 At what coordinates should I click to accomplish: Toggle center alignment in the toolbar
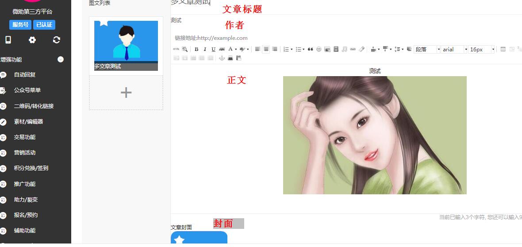pyautogui.click(x=266, y=49)
